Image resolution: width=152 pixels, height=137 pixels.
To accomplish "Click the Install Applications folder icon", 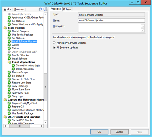I will click(x=10, y=62).
